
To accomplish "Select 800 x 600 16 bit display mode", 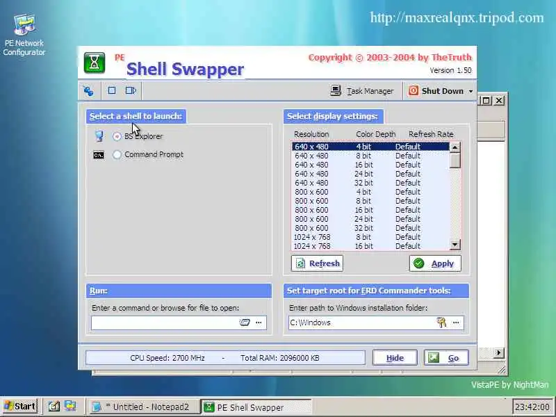I will [370, 210].
